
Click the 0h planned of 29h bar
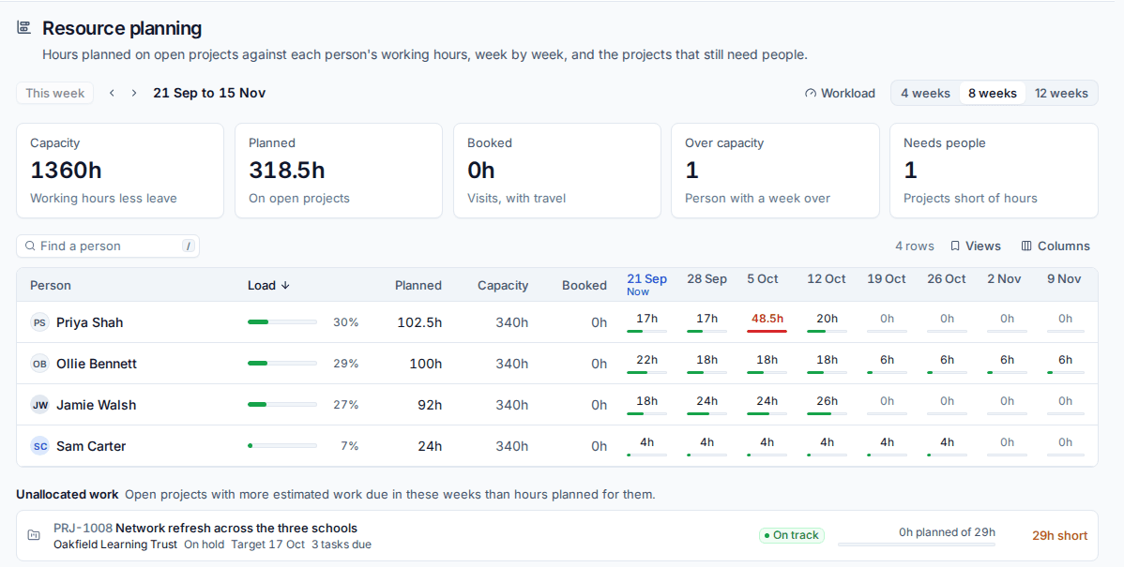916,545
